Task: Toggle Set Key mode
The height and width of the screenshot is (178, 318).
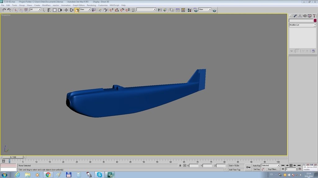Action: (257, 169)
